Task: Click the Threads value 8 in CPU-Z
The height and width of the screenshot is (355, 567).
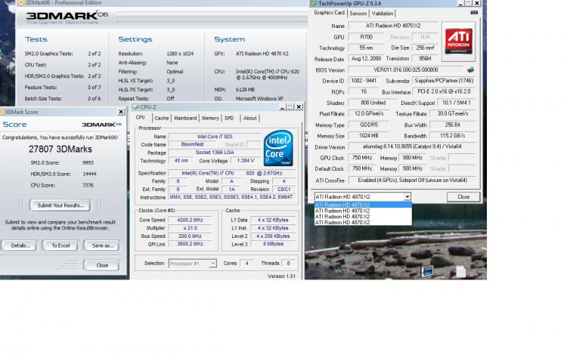Action: [x=288, y=264]
